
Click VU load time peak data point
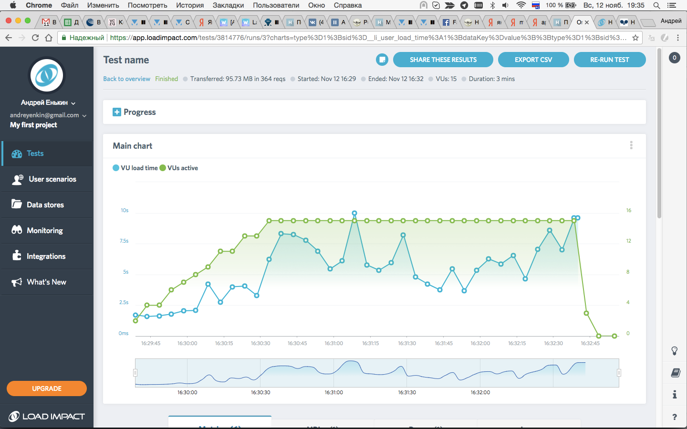click(354, 213)
